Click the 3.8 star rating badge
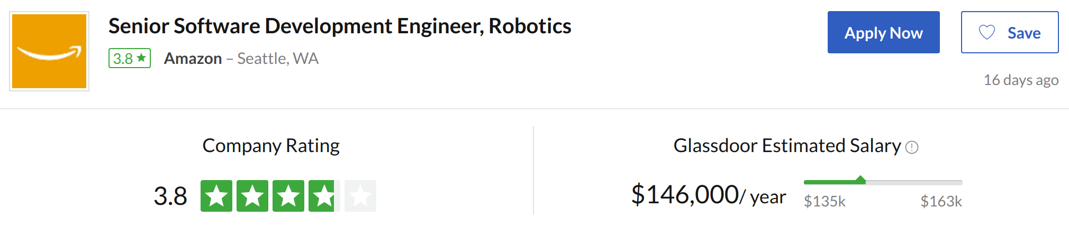The height and width of the screenshot is (226, 1069). pos(130,58)
